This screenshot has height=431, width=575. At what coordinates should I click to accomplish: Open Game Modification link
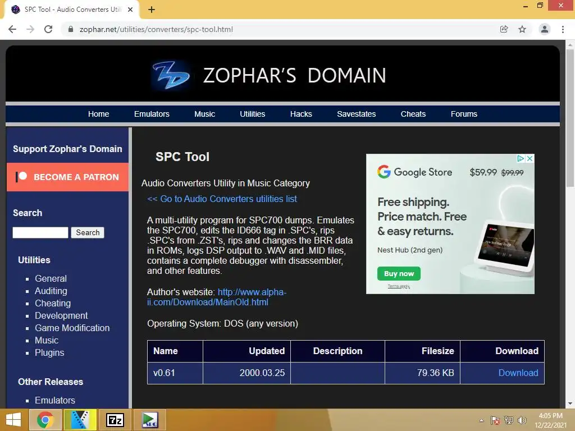coord(72,328)
